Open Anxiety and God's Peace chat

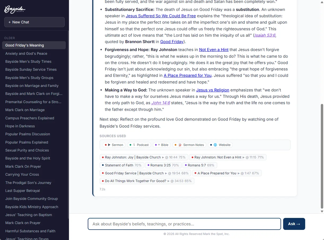(x=34, y=53)
